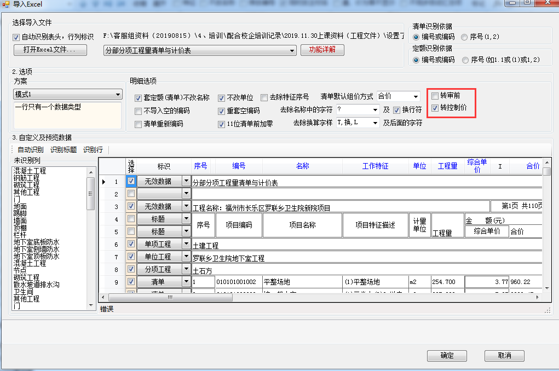The image size is (559, 371).
Task: Check the select checkbox in row 2
Action: coord(131,194)
